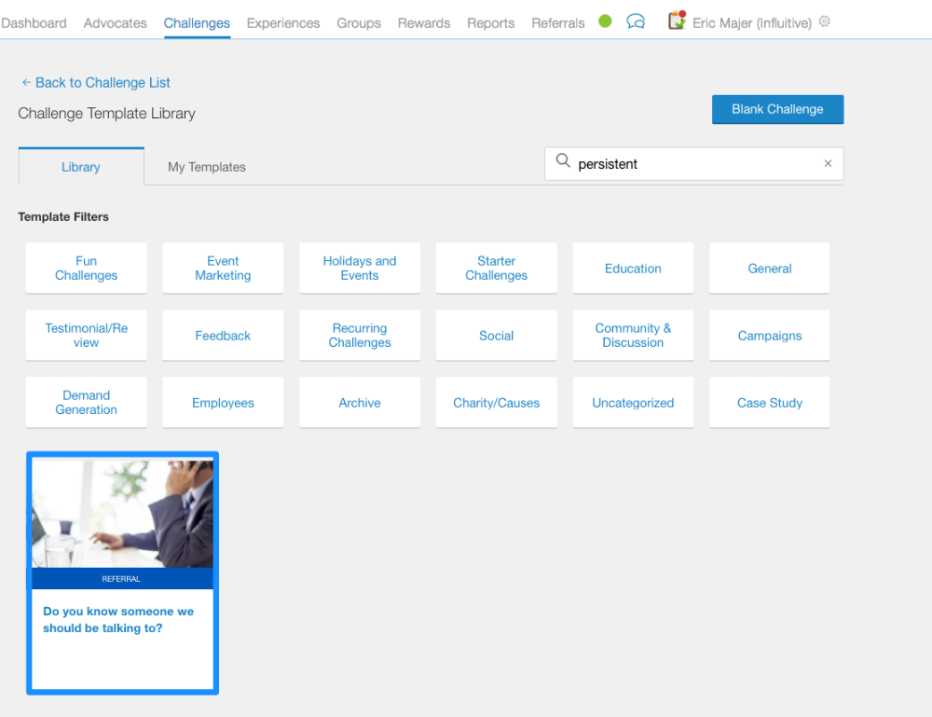Open the chat messages icon
The image size is (932, 717).
(x=636, y=22)
